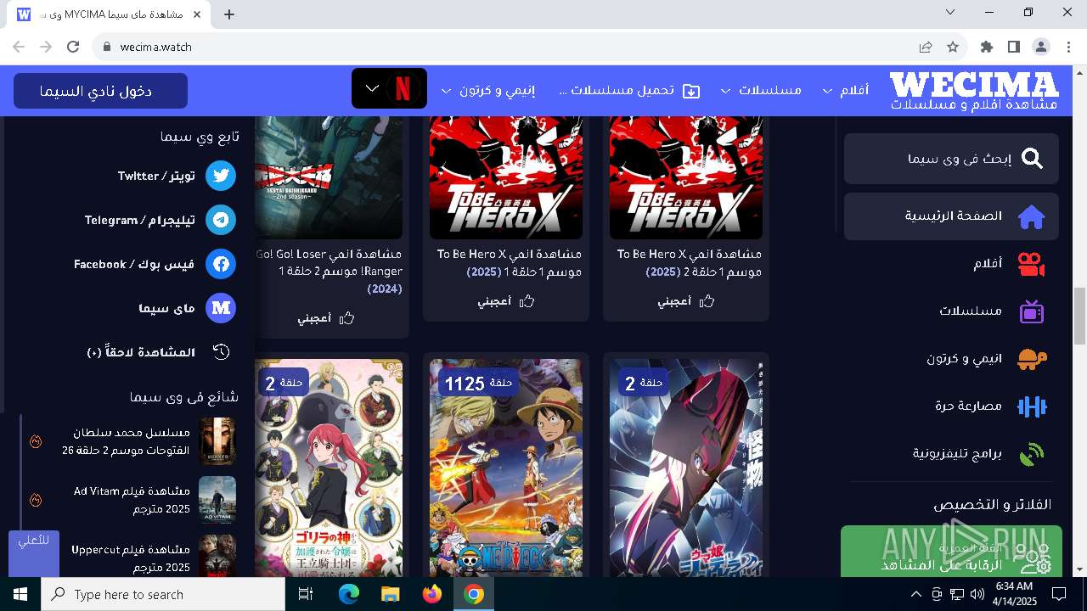Reload the page
The height and width of the screenshot is (611, 1087).
[73, 47]
